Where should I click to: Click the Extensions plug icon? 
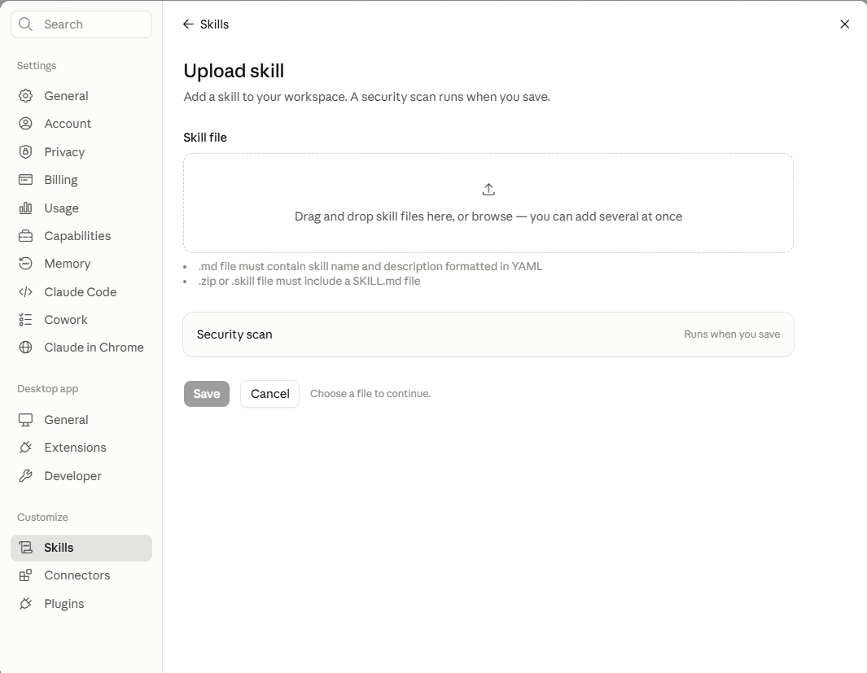[25, 448]
